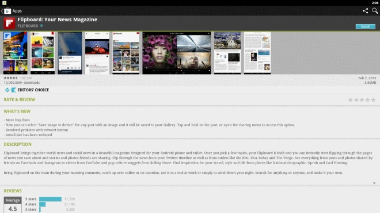The height and width of the screenshot is (213, 380).
Task: Tap the top developer badge next to FLIPBOARD
Action: click(41, 26)
